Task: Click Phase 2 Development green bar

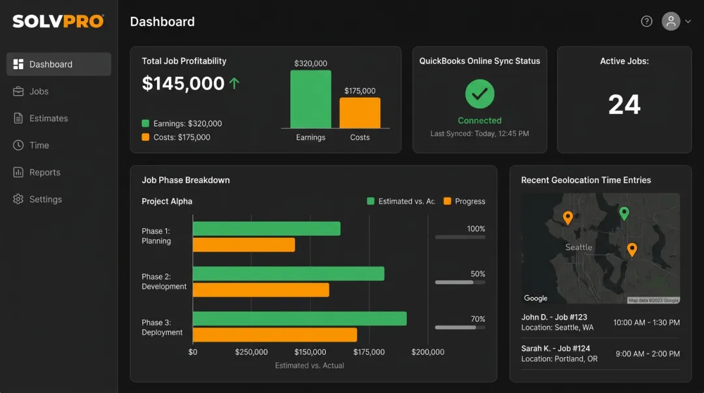Action: coord(289,274)
